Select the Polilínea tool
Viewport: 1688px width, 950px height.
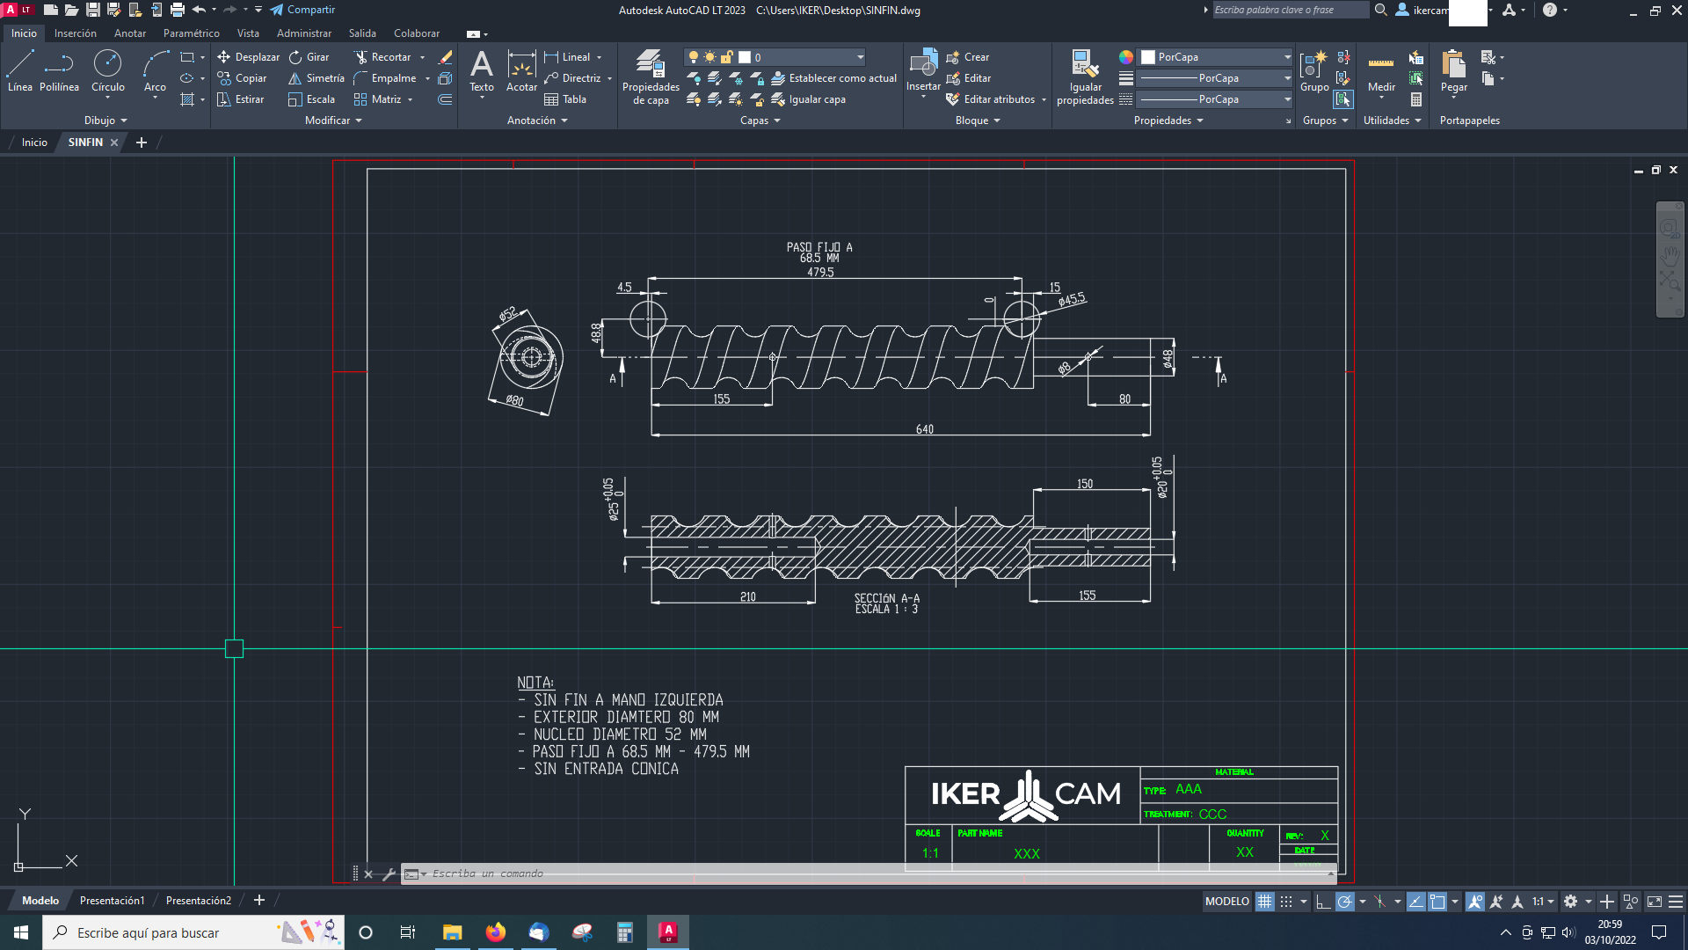tap(60, 70)
